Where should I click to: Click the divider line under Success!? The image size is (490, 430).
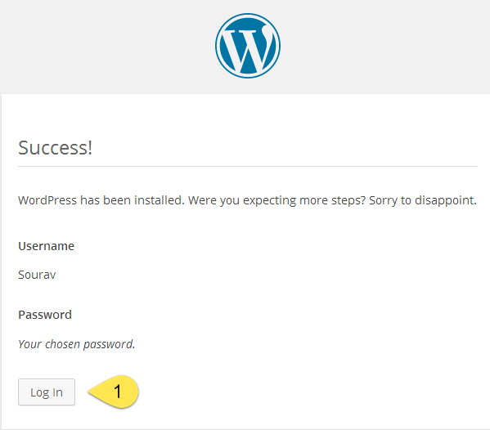point(248,167)
